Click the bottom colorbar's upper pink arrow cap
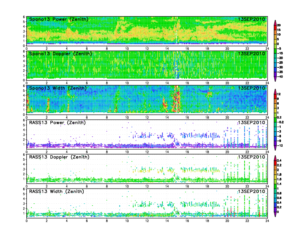This screenshot has width=307, height=237. (x=275, y=158)
